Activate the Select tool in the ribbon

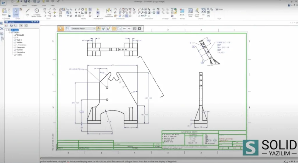point(16,12)
